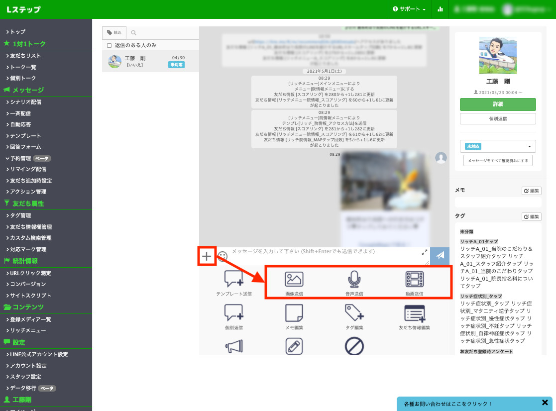
Task: Click メッセージをすべて確認済みにする button
Action: tap(497, 160)
